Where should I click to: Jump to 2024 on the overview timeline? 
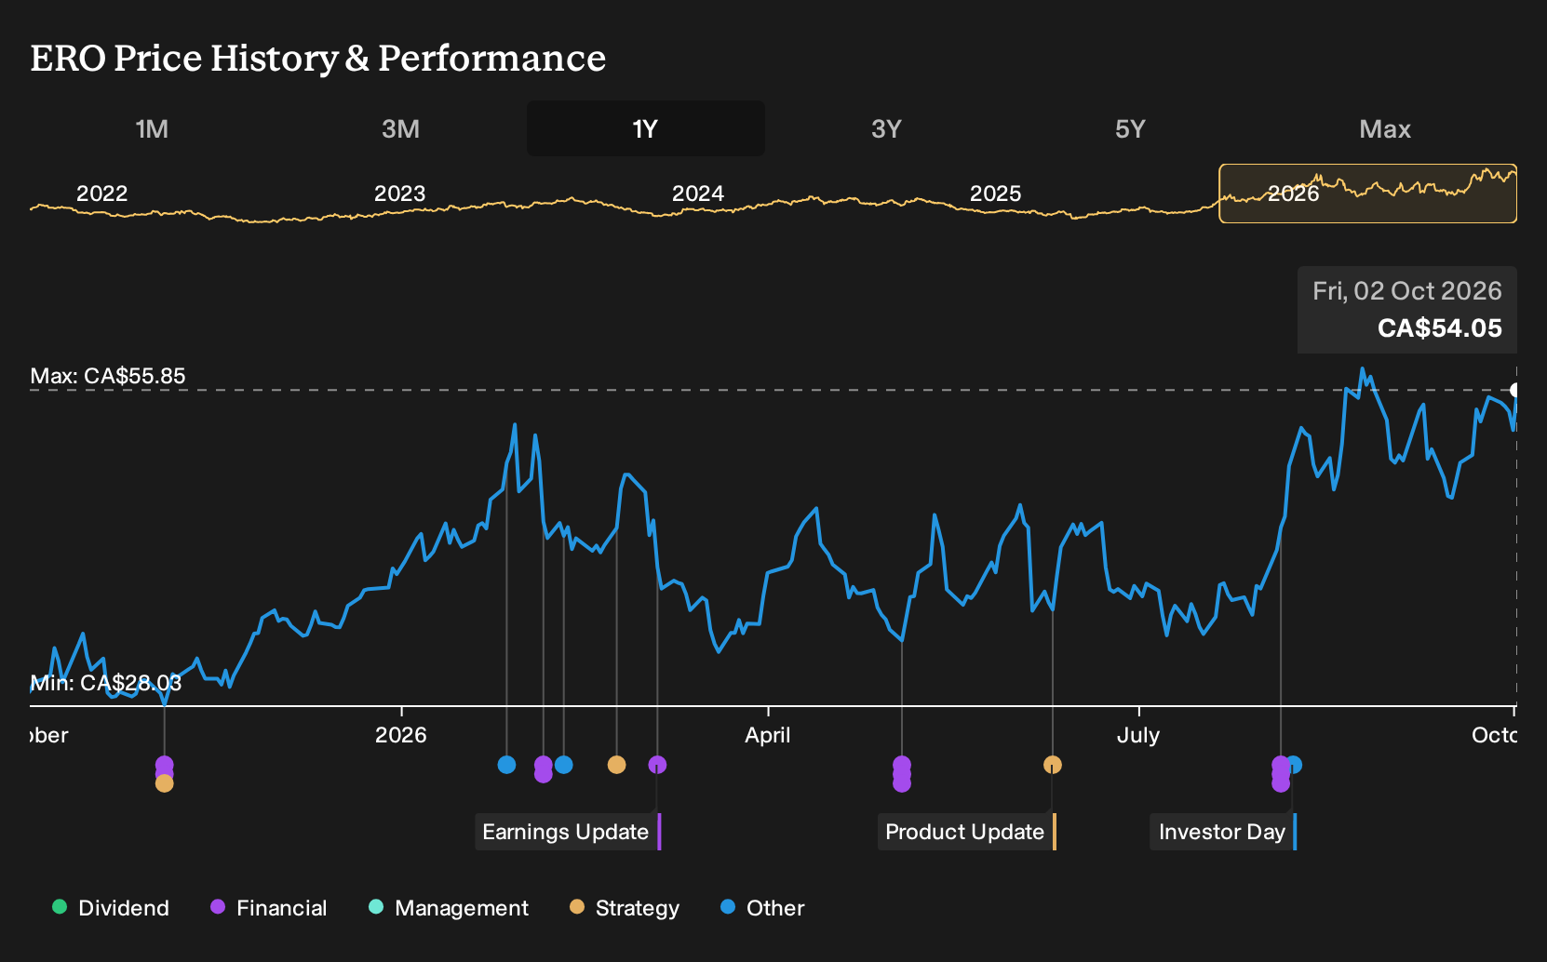[x=698, y=194]
